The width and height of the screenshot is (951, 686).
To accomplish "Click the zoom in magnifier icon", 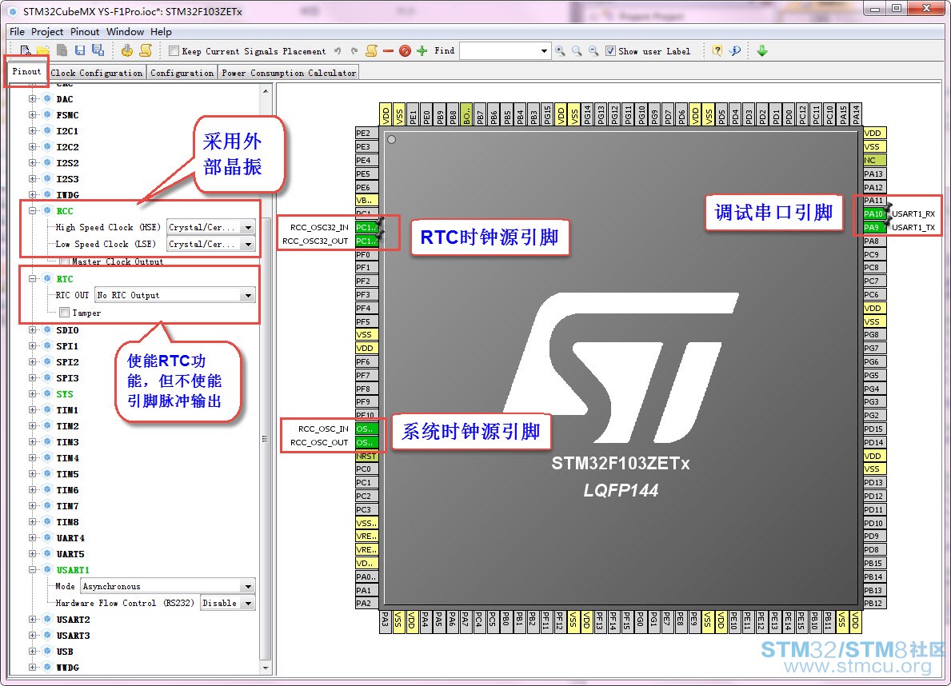I will pyautogui.click(x=560, y=51).
